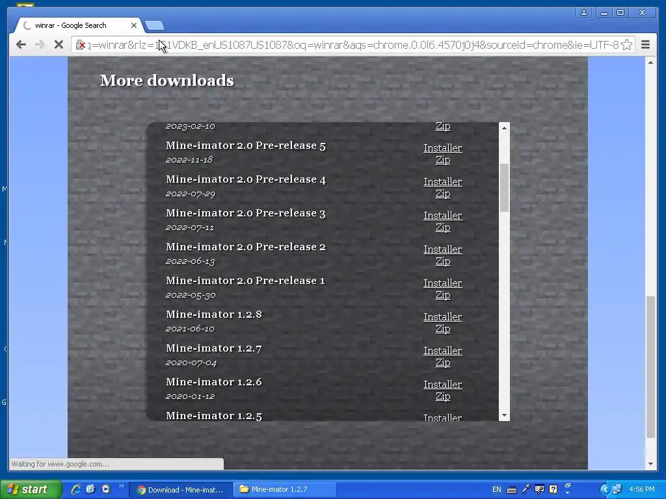666x499 pixels.
Task: Click the date '2020-07-04'
Action: click(191, 363)
